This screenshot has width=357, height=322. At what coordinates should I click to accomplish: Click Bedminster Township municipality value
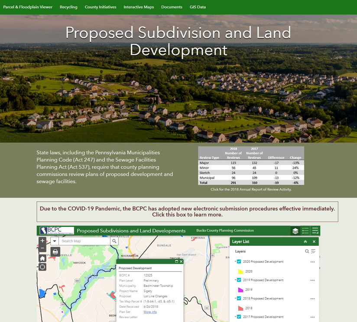click(158, 286)
